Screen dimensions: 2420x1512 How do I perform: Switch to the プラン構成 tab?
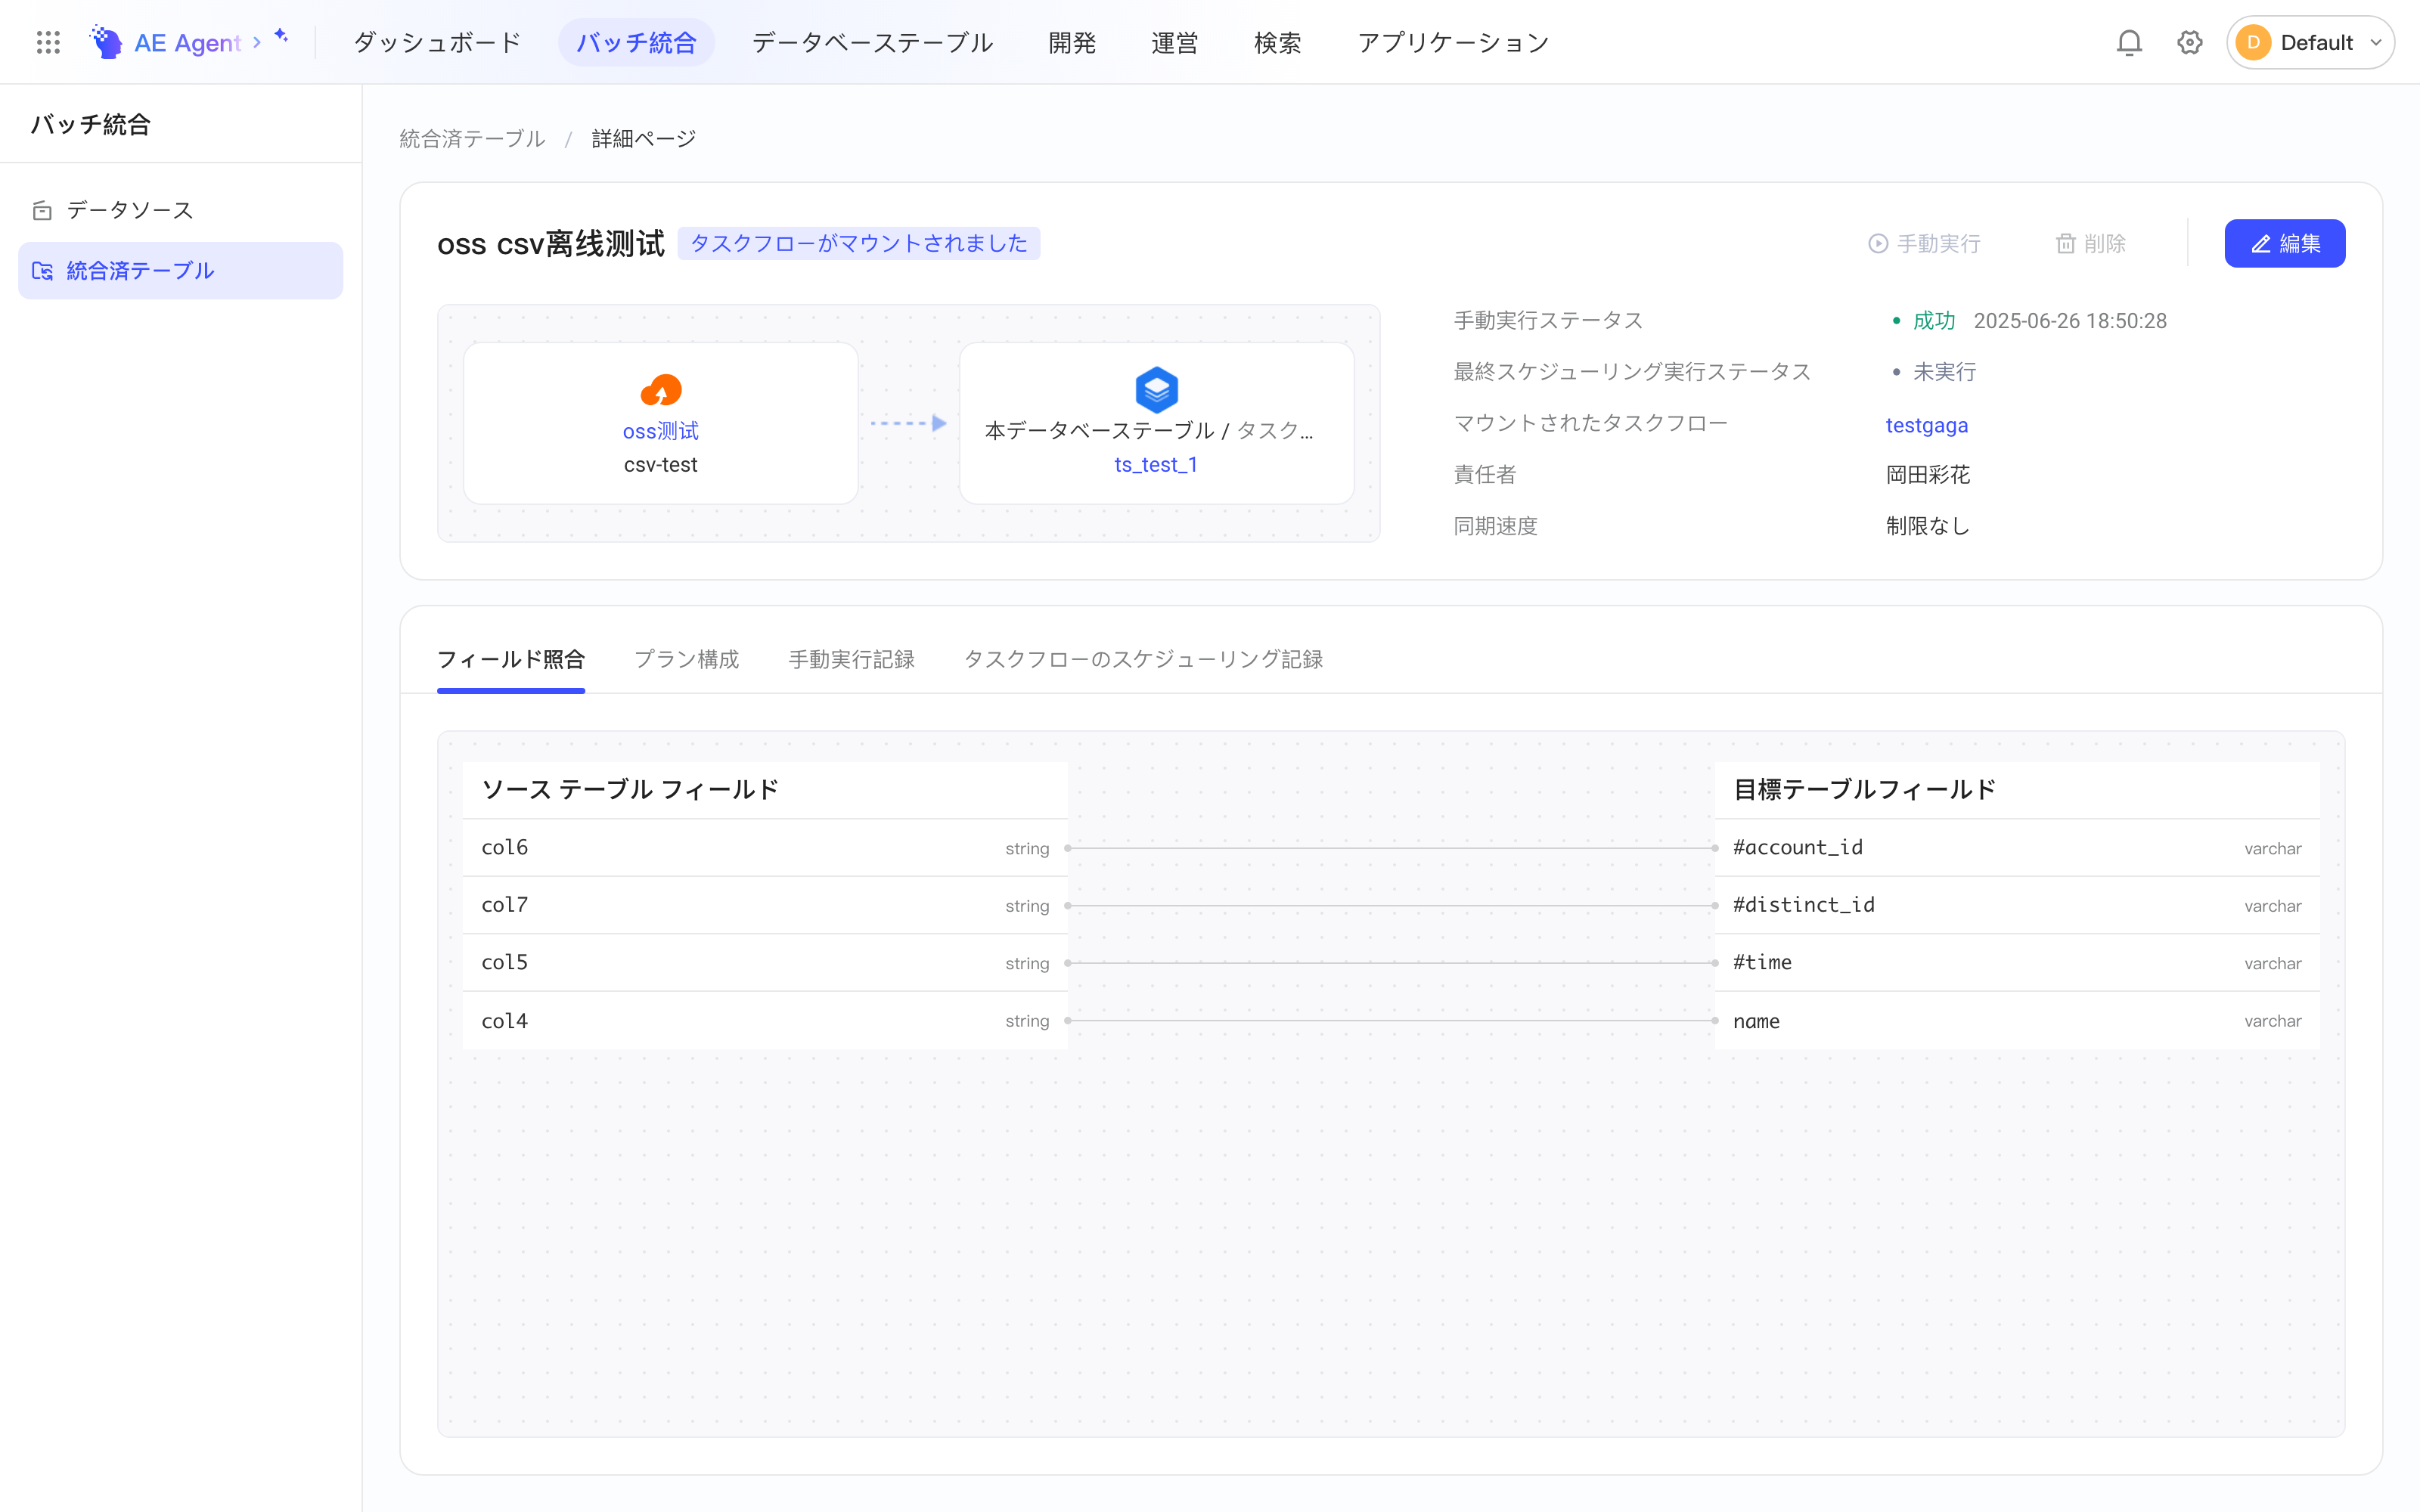point(687,659)
